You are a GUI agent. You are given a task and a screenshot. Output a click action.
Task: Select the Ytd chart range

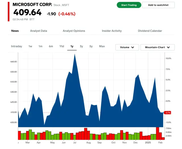tap(62, 46)
